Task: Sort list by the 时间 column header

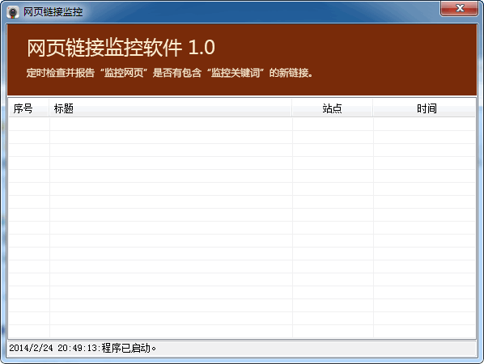Action: [424, 108]
